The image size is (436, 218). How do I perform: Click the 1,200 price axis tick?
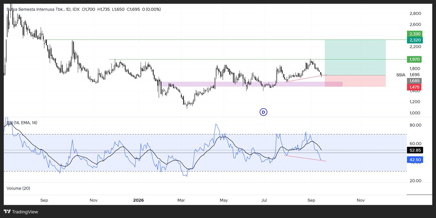415,102
